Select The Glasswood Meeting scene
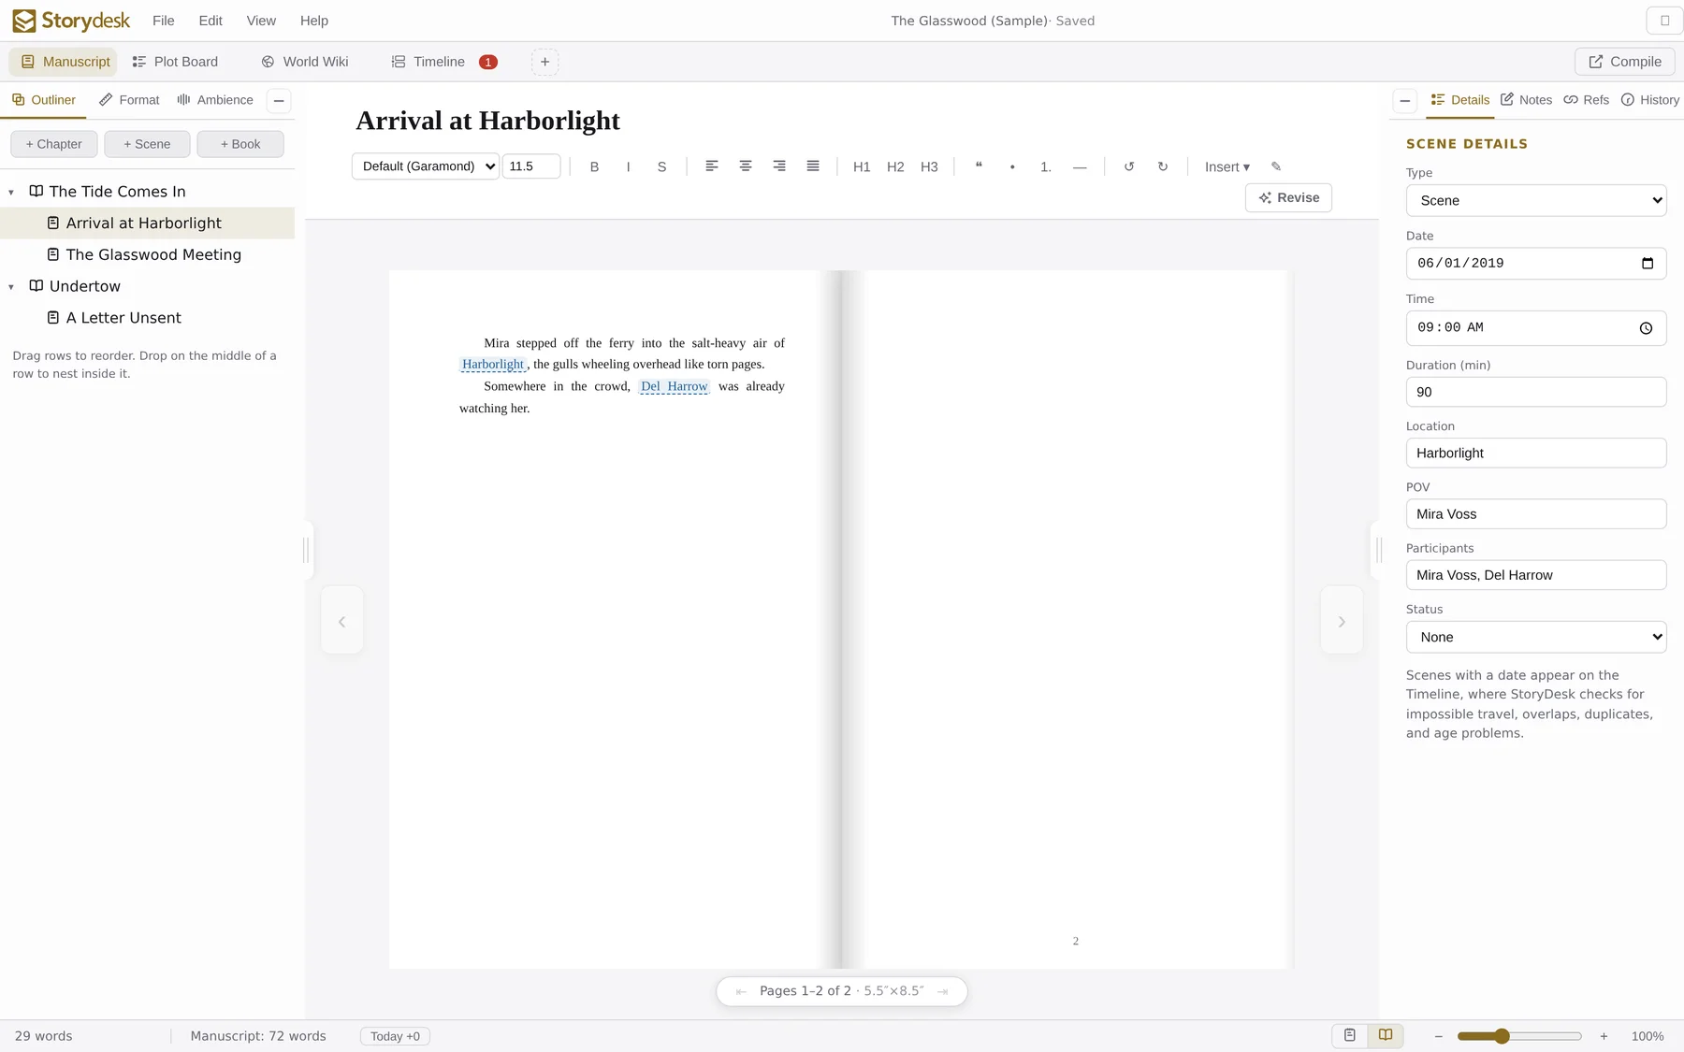 pyautogui.click(x=147, y=254)
